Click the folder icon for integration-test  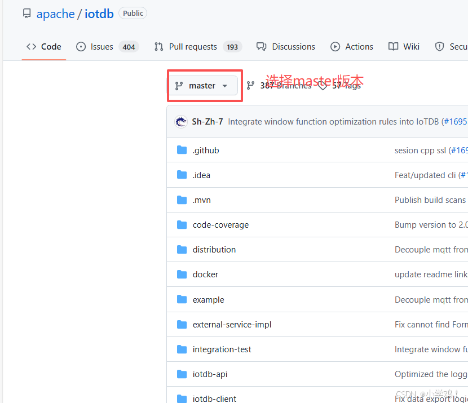click(x=182, y=349)
